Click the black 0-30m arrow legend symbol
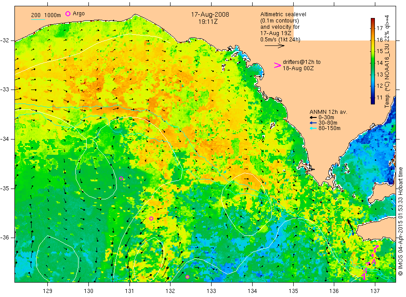Viewport: 406px width, 297px height. pos(313,117)
